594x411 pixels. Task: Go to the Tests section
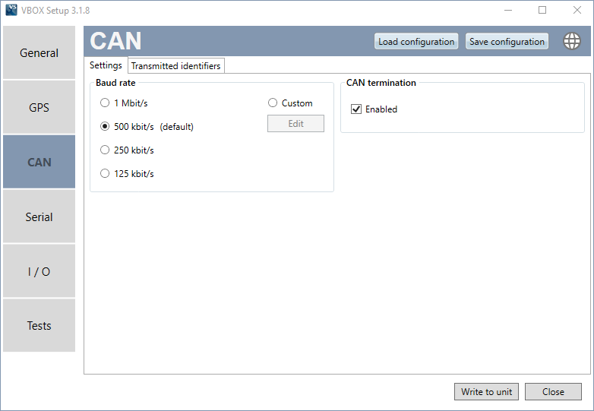[x=39, y=325]
